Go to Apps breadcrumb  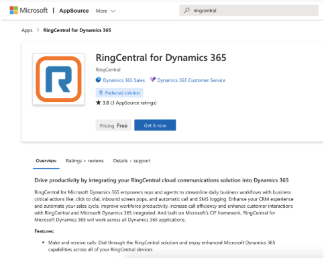(27, 30)
